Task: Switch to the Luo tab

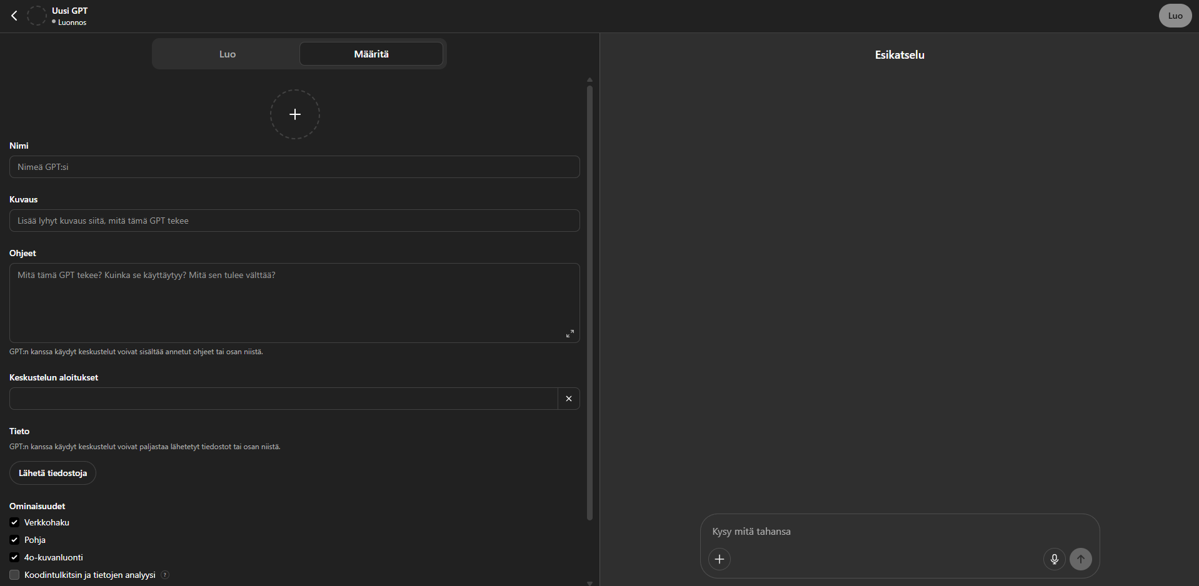Action: tap(228, 54)
